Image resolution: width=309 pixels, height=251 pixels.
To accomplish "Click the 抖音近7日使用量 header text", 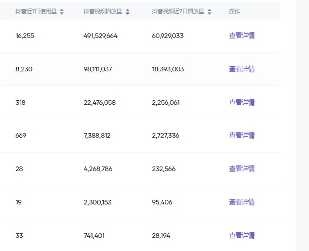I will pyautogui.click(x=36, y=12).
